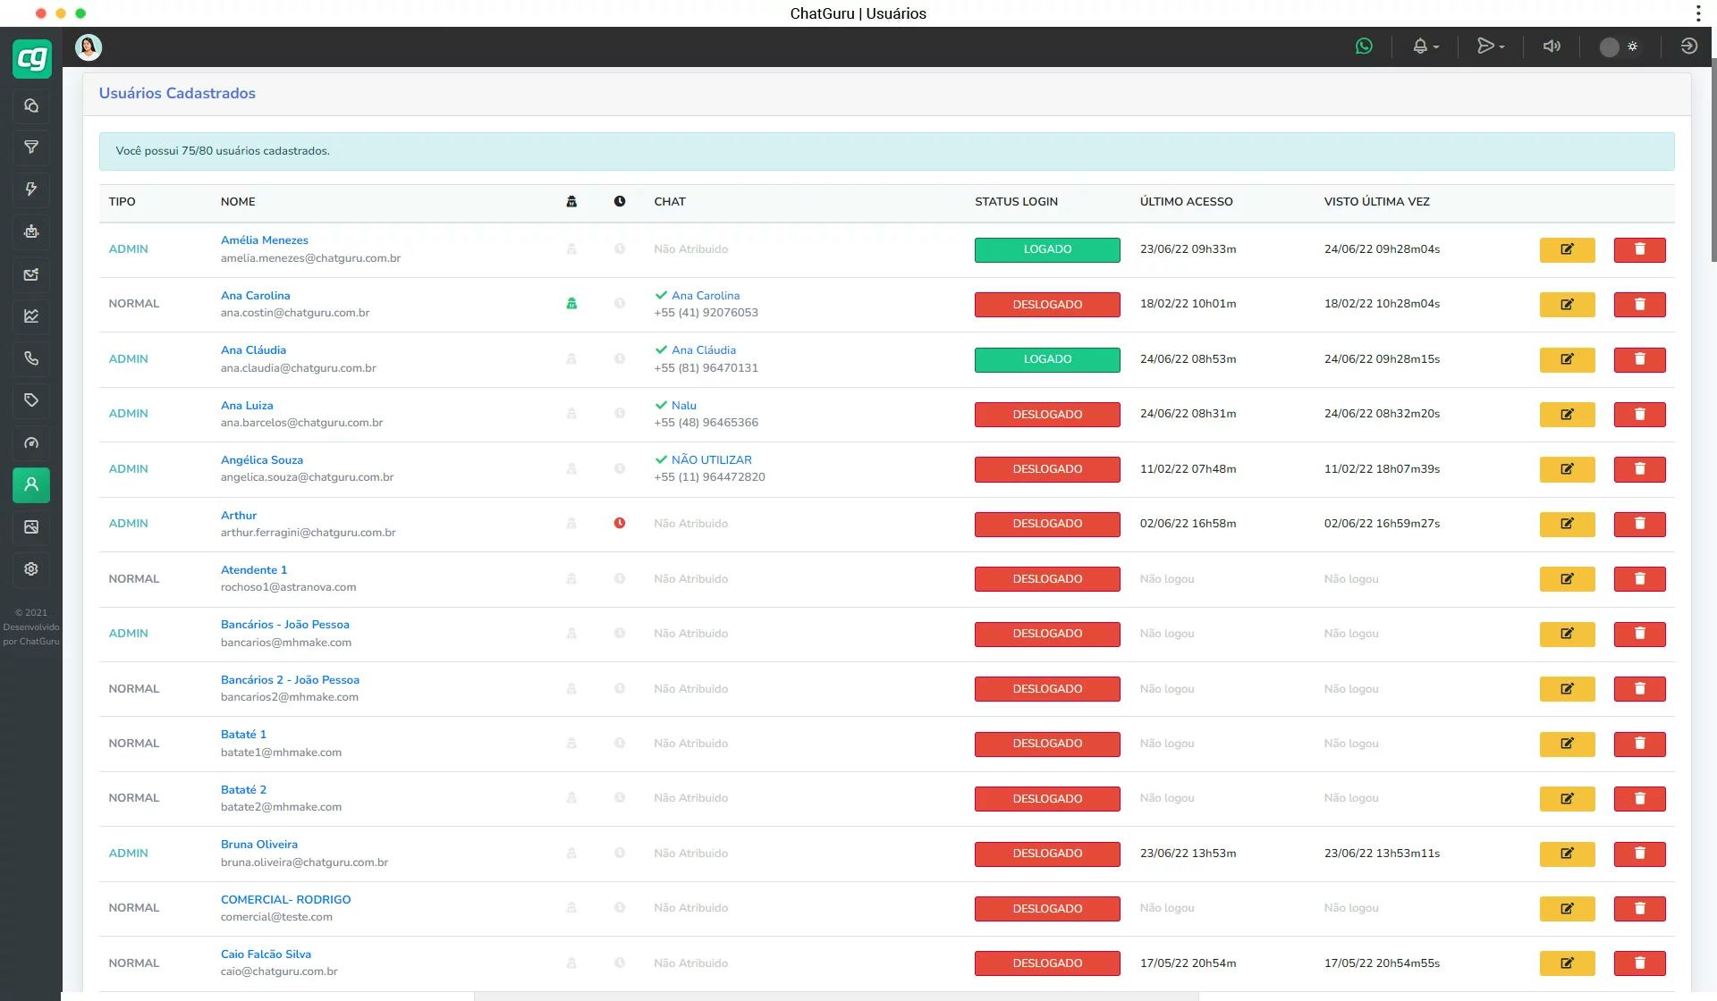Expand the notifications bell dropdown

click(x=1425, y=46)
